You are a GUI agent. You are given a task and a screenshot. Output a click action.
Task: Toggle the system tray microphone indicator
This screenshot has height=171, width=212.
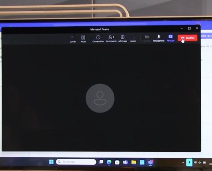189,162
